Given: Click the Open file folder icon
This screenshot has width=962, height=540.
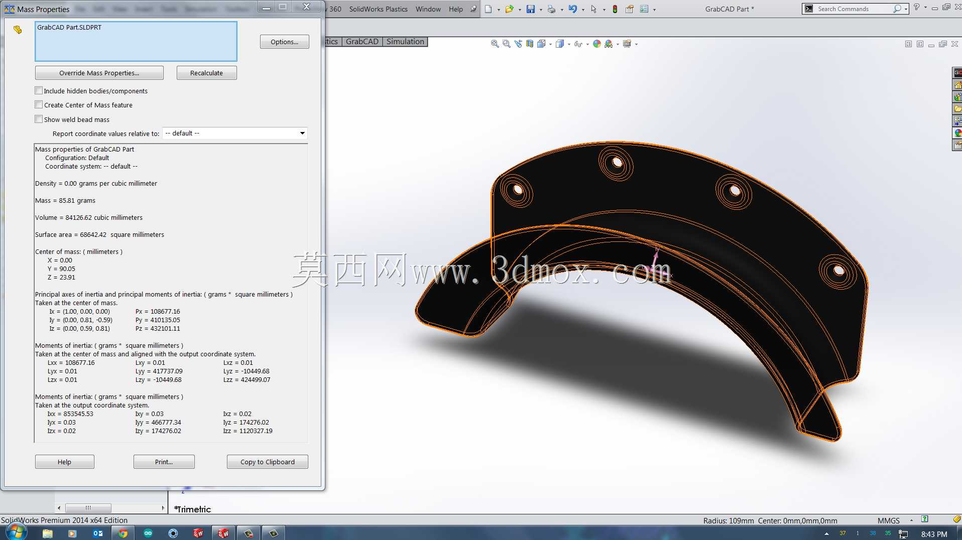Looking at the screenshot, I should [509, 9].
